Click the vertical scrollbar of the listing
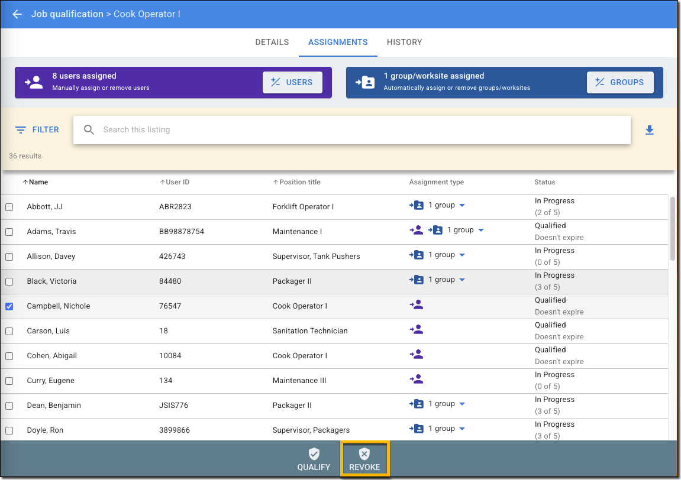 (x=672, y=228)
